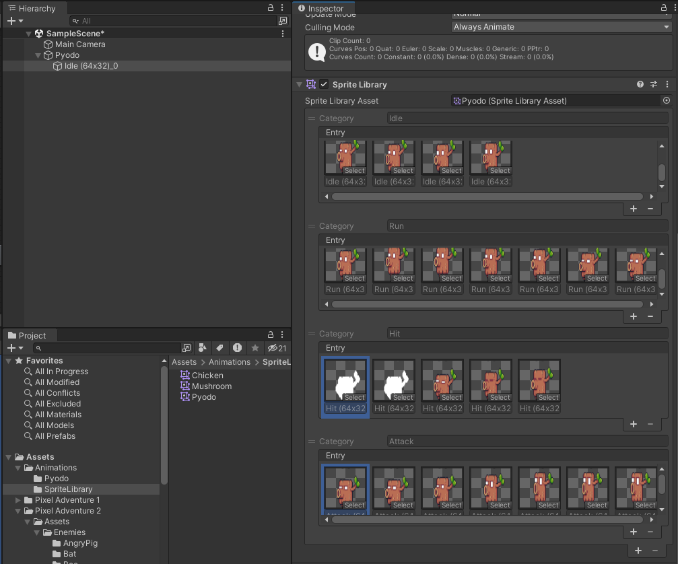The width and height of the screenshot is (678, 564).
Task: Click the Pyodo Sprite Library Asset field
Action: coord(556,101)
